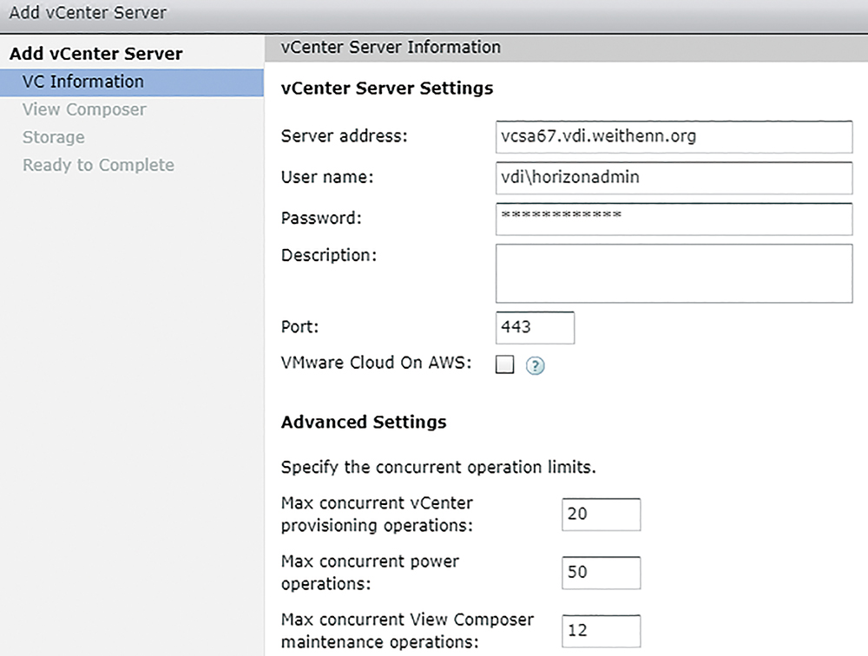Viewport: 868px width, 656px height.
Task: Go to the View Composer step
Action: (84, 109)
